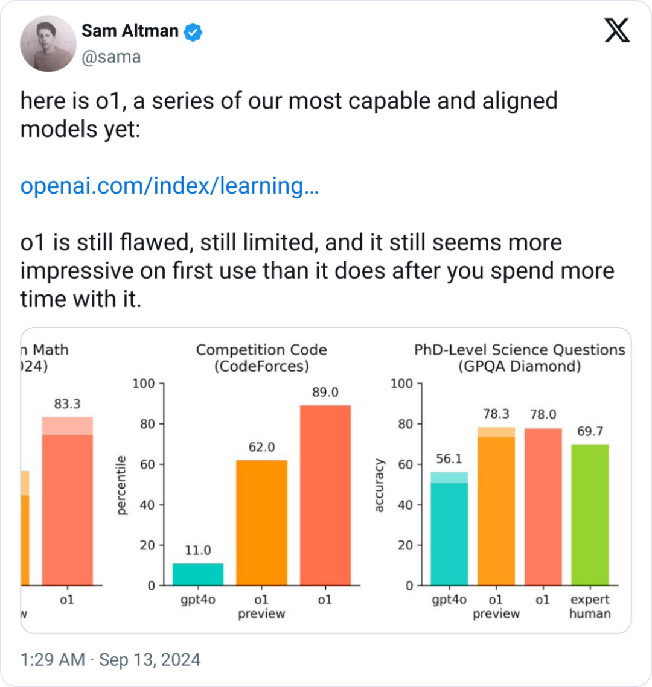Select the green expert human bar
This screenshot has width=652, height=687.
pos(590,514)
